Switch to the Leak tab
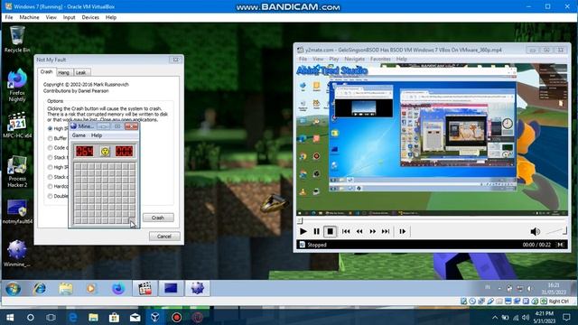Image resolution: width=578 pixels, height=325 pixels. click(x=80, y=72)
